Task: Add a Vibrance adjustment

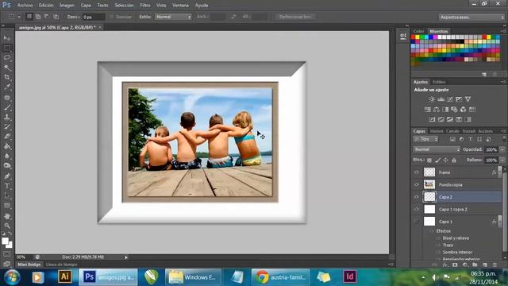Action: (x=468, y=99)
